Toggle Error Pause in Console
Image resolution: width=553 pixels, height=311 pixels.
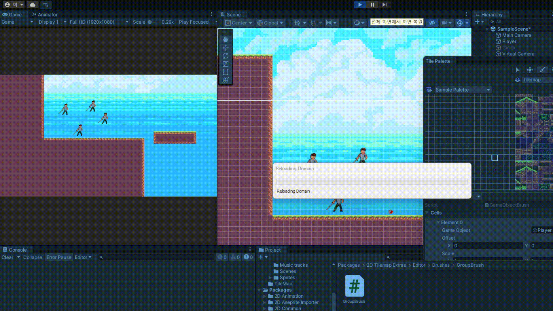coord(58,257)
